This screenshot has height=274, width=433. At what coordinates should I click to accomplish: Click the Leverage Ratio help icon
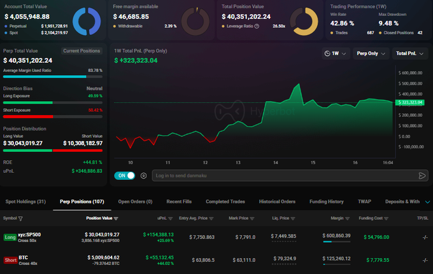coord(257,26)
